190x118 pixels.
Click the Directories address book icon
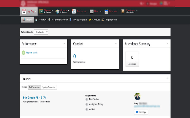coord(123,11)
